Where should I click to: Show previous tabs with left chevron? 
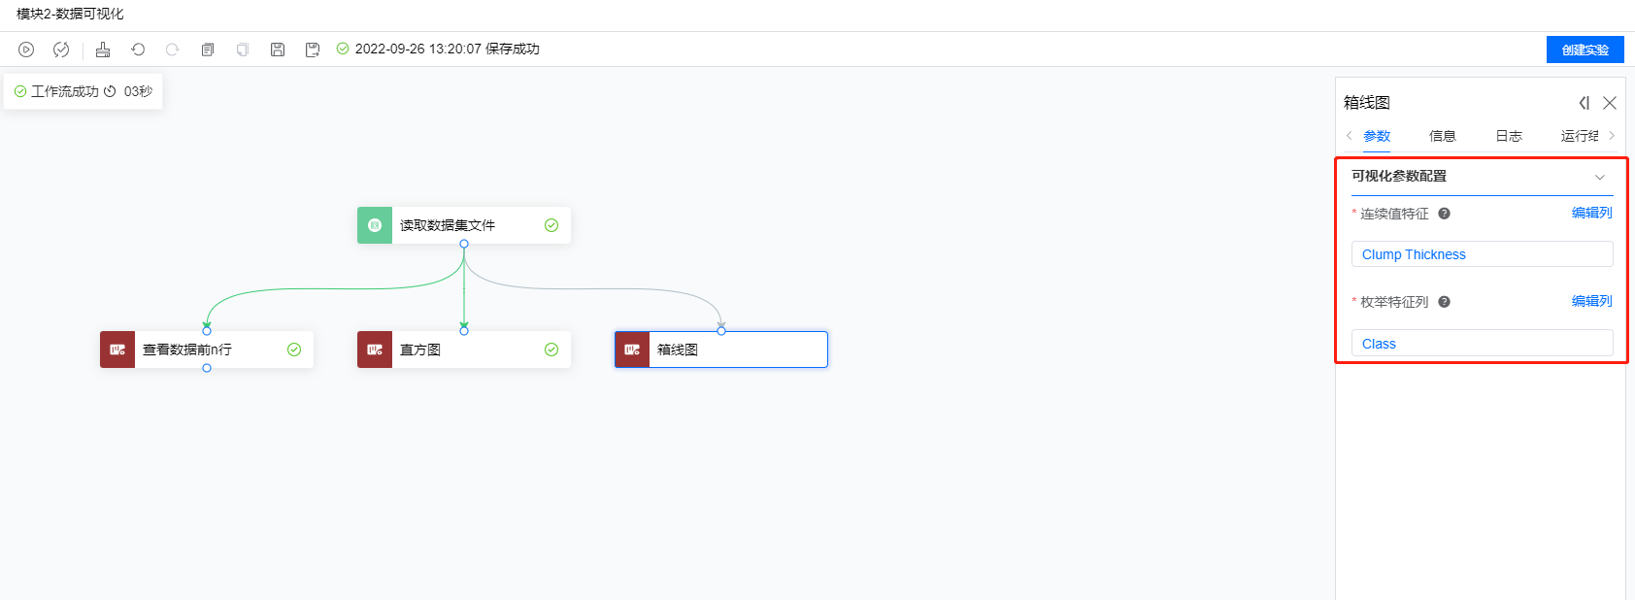(x=1349, y=136)
